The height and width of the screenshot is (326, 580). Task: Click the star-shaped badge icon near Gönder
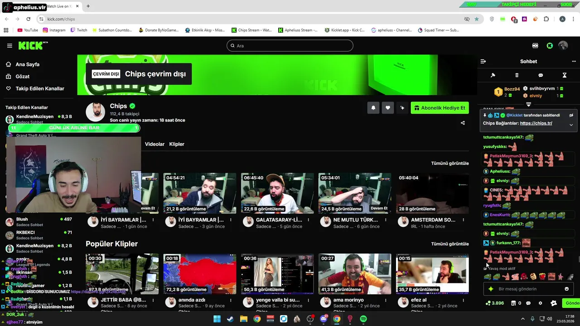click(x=554, y=303)
